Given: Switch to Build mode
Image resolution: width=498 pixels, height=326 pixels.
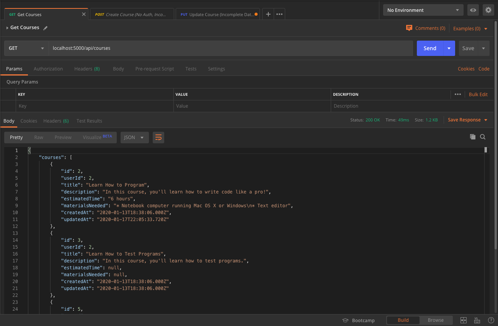Looking at the screenshot, I should click(403, 320).
